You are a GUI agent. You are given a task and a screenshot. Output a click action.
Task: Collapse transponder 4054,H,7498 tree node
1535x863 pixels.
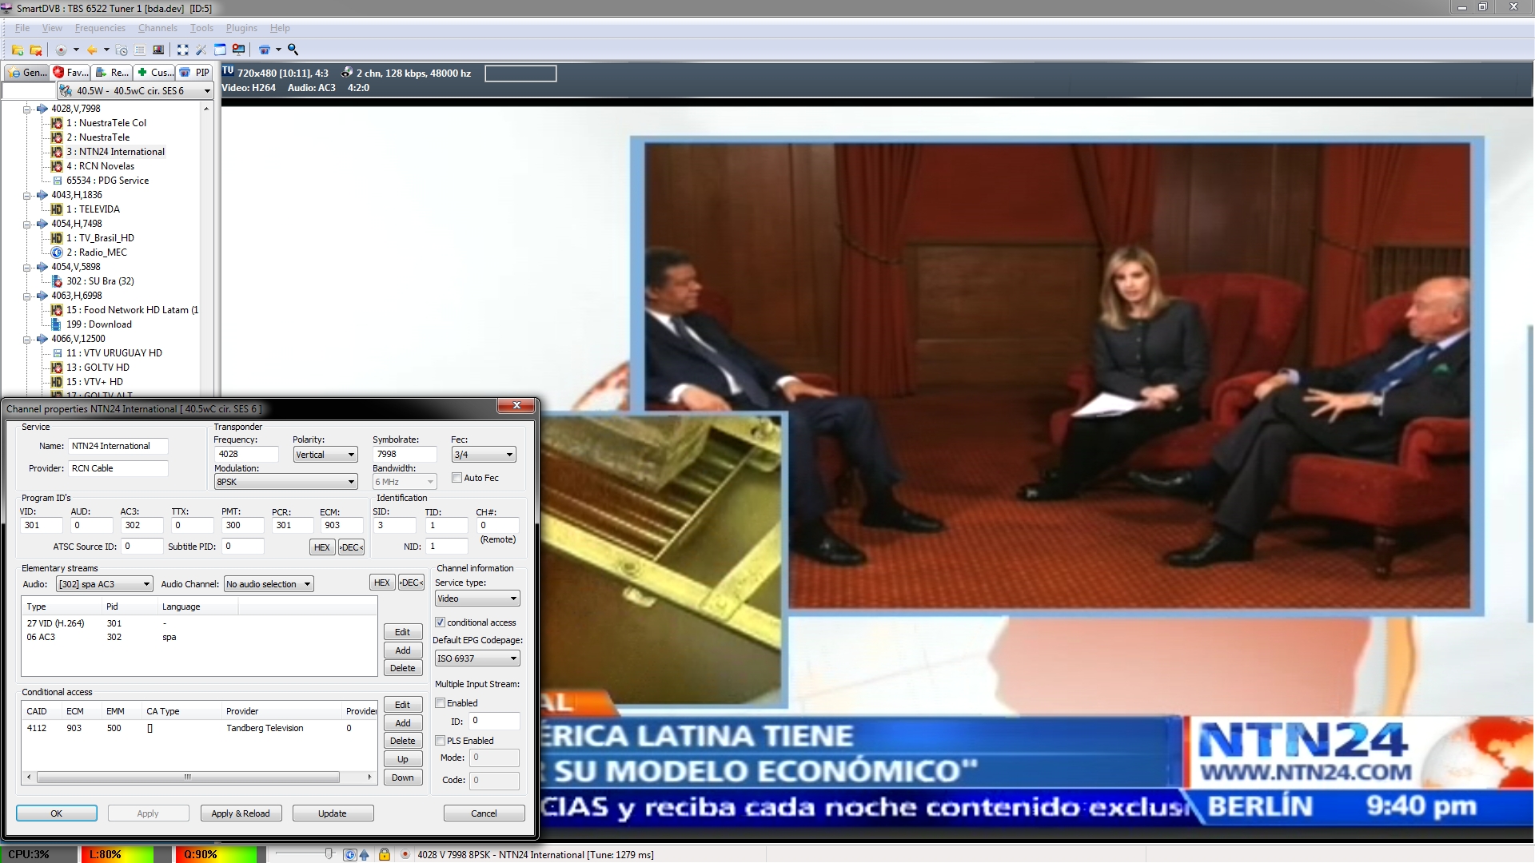[26, 224]
